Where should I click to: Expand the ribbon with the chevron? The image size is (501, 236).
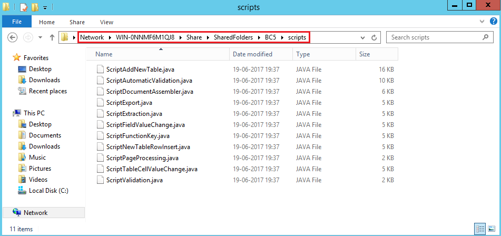click(x=482, y=22)
